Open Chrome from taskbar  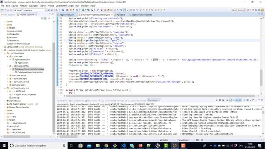click(x=106, y=145)
